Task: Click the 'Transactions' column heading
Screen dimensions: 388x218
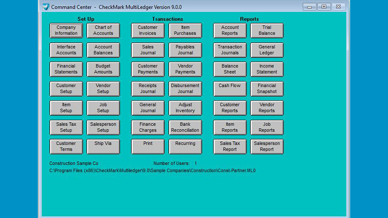Action: 167,19
